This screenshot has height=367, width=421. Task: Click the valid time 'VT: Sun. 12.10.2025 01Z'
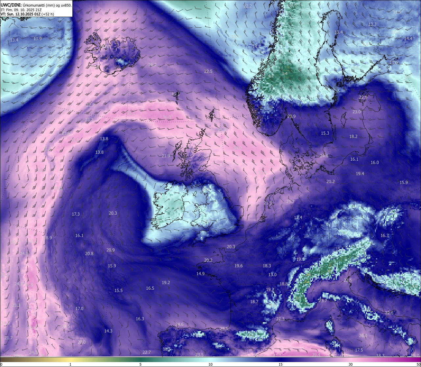pyautogui.click(x=20, y=14)
